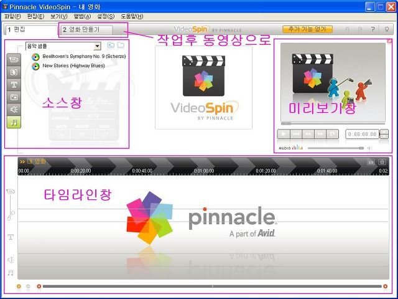Open the 설정(S) menu
Image resolution: width=398 pixels, height=299 pixels.
[106, 16]
